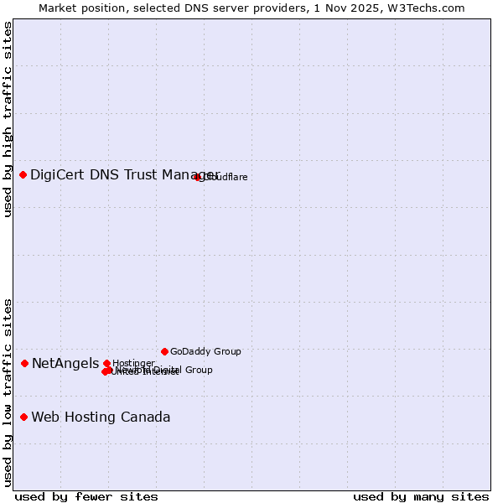Click the chart title mentioning W3Techs.com
This screenshot has width=503, height=503.
(251, 8)
